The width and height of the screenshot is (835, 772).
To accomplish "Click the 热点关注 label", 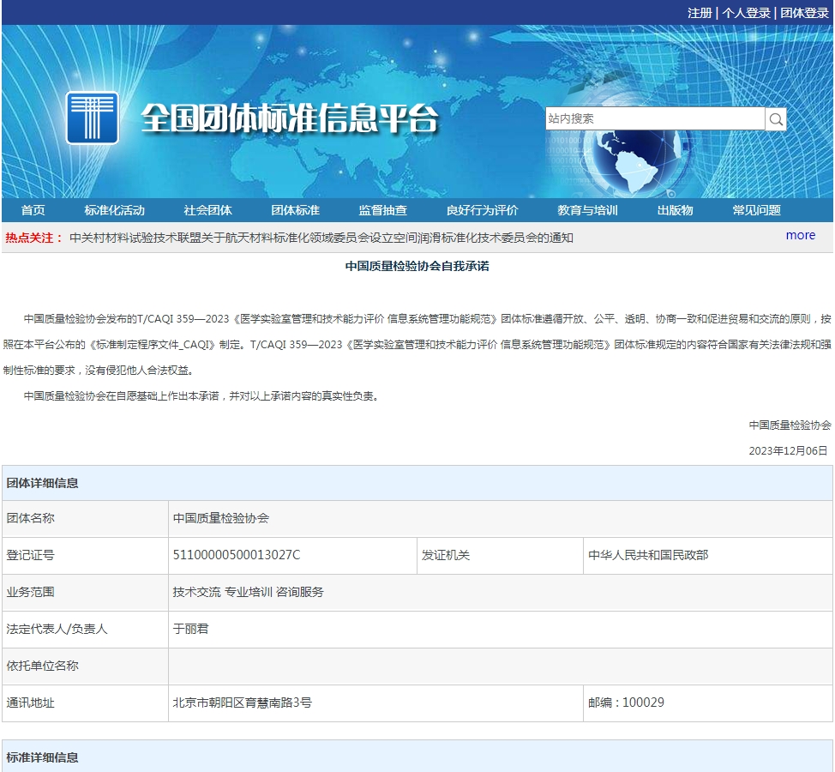I will pos(34,238).
